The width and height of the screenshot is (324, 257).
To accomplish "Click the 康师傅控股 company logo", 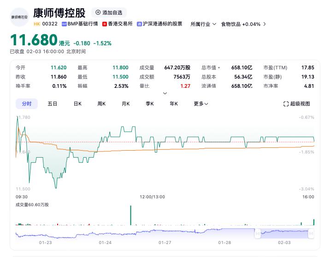I will [19, 17].
